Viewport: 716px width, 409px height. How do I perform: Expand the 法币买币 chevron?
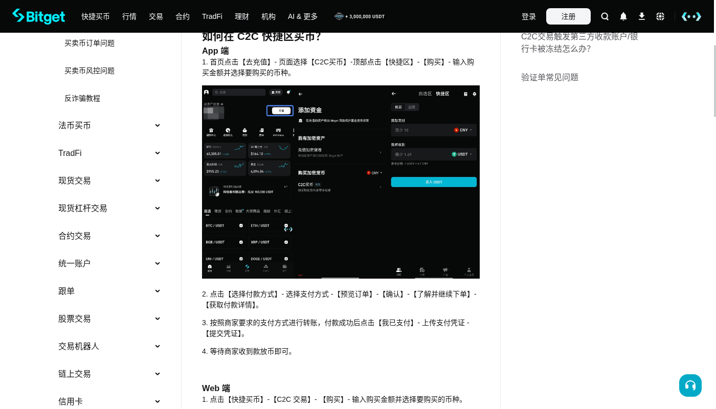pos(158,125)
